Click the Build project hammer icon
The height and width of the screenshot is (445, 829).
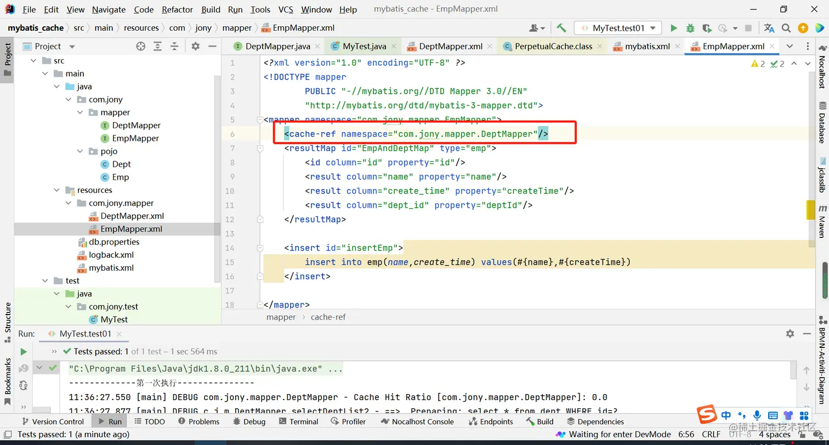pyautogui.click(x=561, y=28)
